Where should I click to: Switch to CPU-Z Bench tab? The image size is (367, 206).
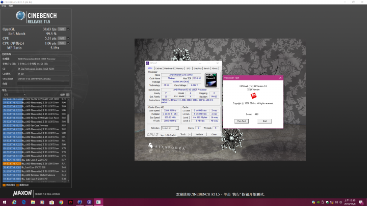pyautogui.click(x=206, y=69)
